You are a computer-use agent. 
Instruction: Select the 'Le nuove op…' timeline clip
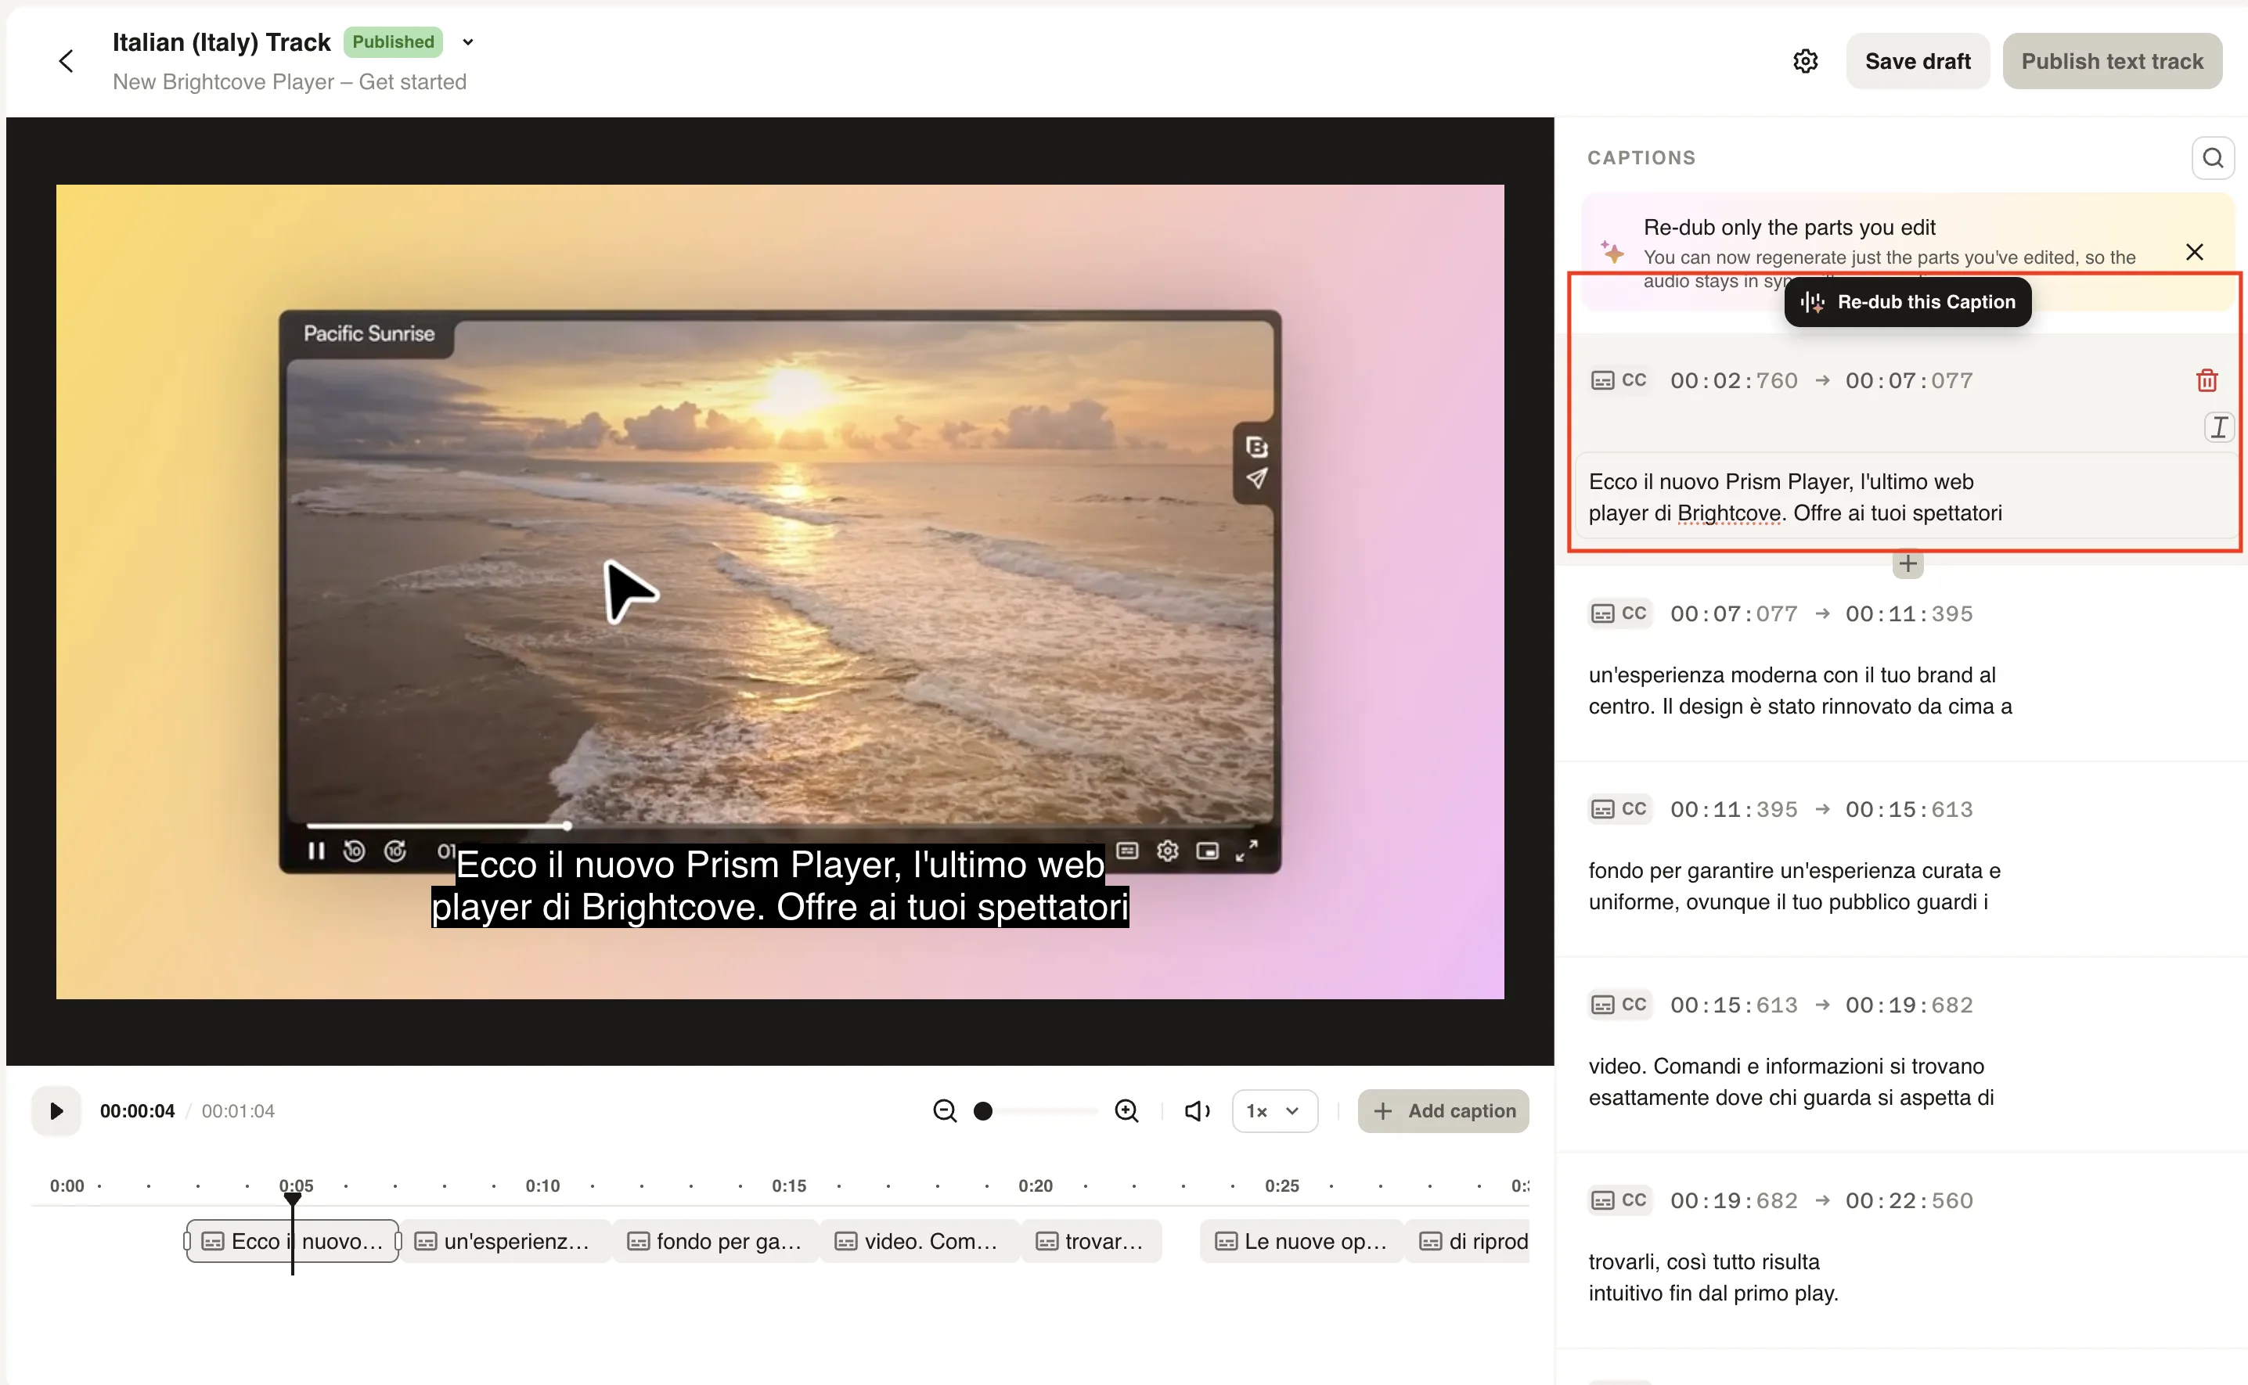point(1302,1241)
